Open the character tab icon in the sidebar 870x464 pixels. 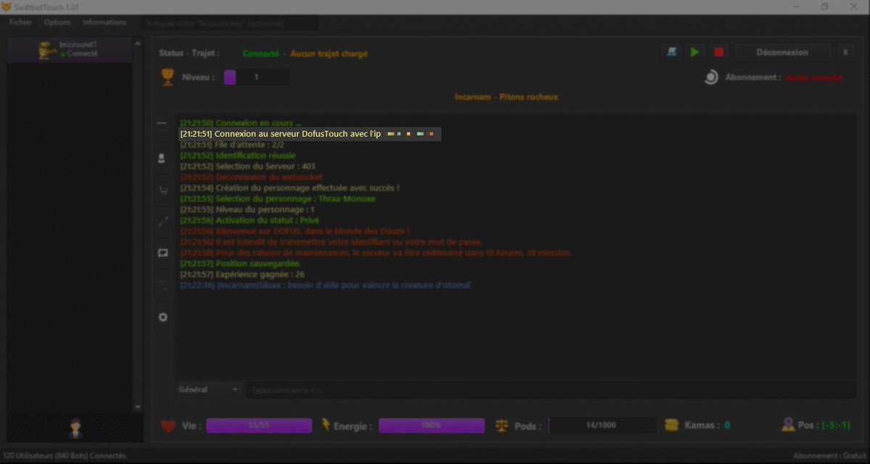coord(162,159)
